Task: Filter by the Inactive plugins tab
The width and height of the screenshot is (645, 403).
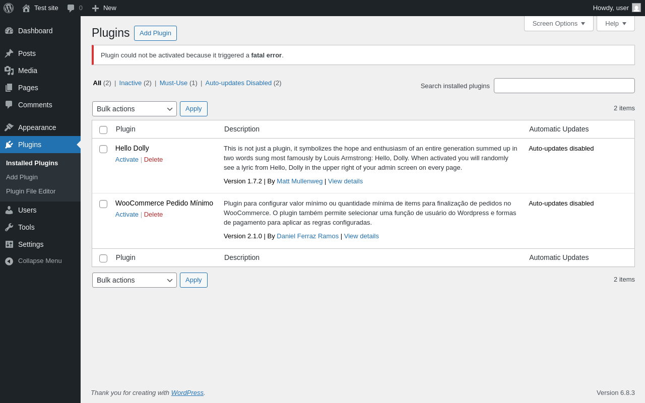Action: 131,83
